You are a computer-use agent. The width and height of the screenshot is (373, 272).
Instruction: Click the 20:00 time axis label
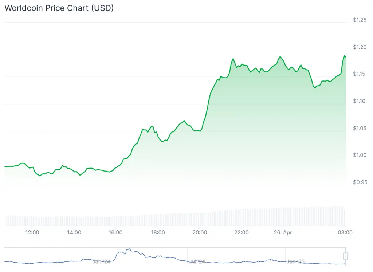coord(200,232)
